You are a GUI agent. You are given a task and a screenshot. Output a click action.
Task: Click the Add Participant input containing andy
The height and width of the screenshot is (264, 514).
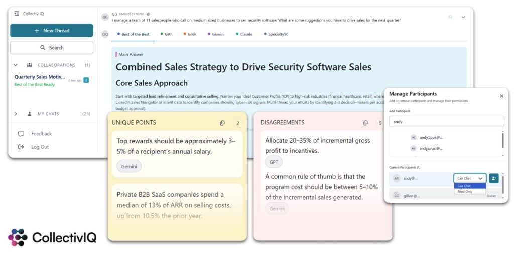click(x=446, y=122)
